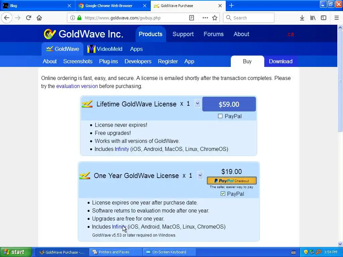This screenshot has width=343, height=257.
Task: Open page actions three-dot menu
Action: point(205,18)
